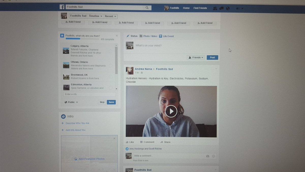This screenshot has width=305, height=172.
Task: Expand the account menu arrow in top bar
Action: point(242,8)
